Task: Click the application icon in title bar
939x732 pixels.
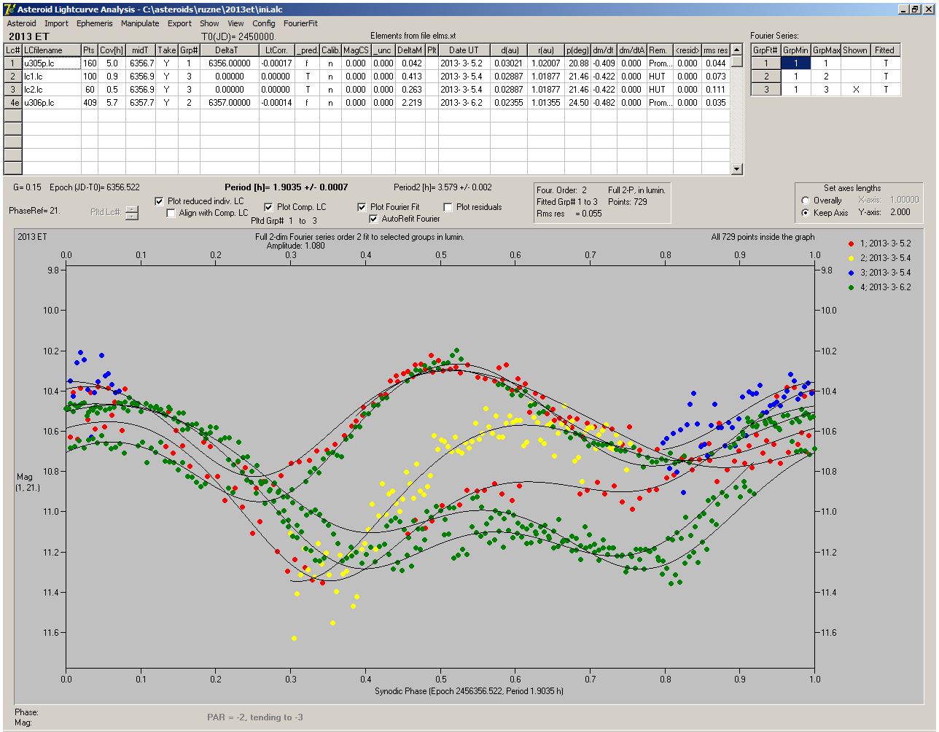Action: (9, 9)
